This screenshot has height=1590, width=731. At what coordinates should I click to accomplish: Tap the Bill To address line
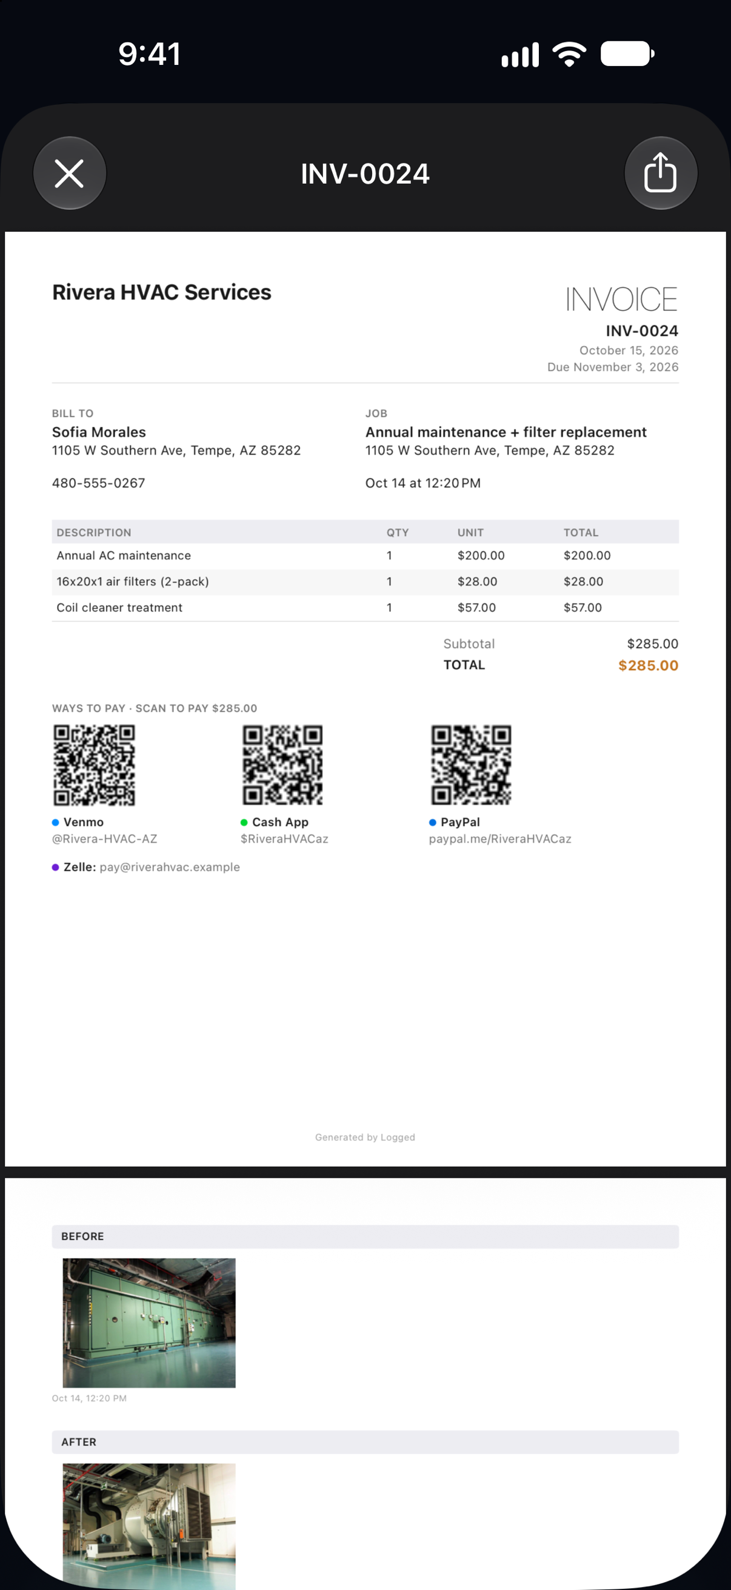[176, 451]
